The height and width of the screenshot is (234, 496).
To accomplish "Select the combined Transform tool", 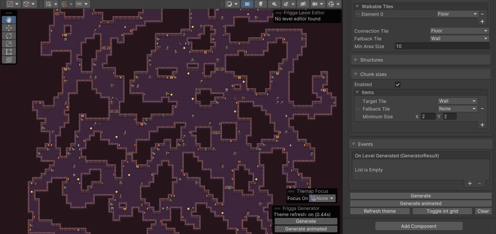I will (9, 60).
